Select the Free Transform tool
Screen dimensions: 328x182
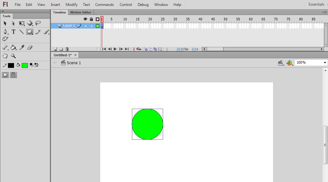click(22, 23)
